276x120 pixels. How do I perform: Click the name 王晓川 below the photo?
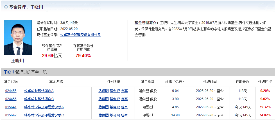point(18,61)
